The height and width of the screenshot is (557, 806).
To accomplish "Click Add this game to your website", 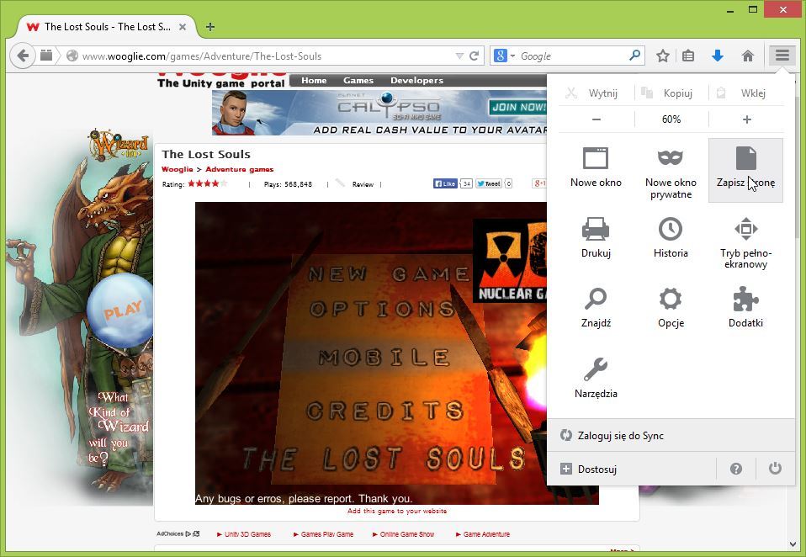I will click(x=397, y=511).
